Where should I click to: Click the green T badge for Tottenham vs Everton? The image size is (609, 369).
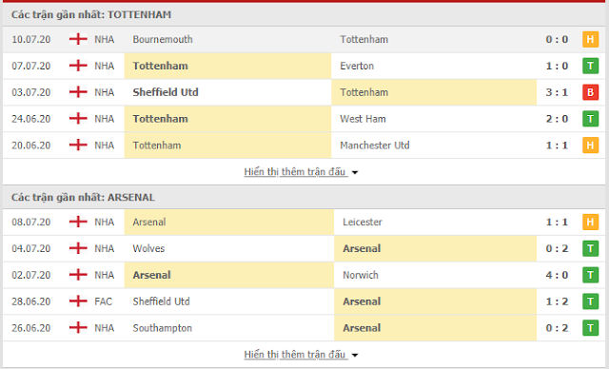(590, 66)
